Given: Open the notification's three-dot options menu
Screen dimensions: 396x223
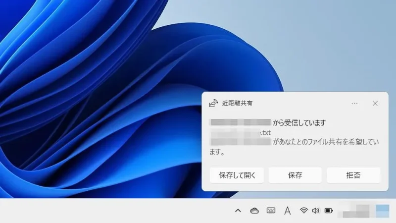Looking at the screenshot, I should 354,104.
